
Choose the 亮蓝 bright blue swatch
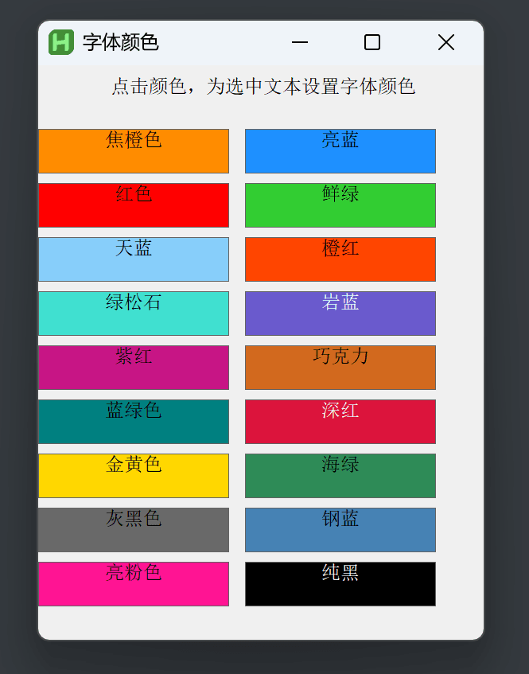(x=340, y=151)
